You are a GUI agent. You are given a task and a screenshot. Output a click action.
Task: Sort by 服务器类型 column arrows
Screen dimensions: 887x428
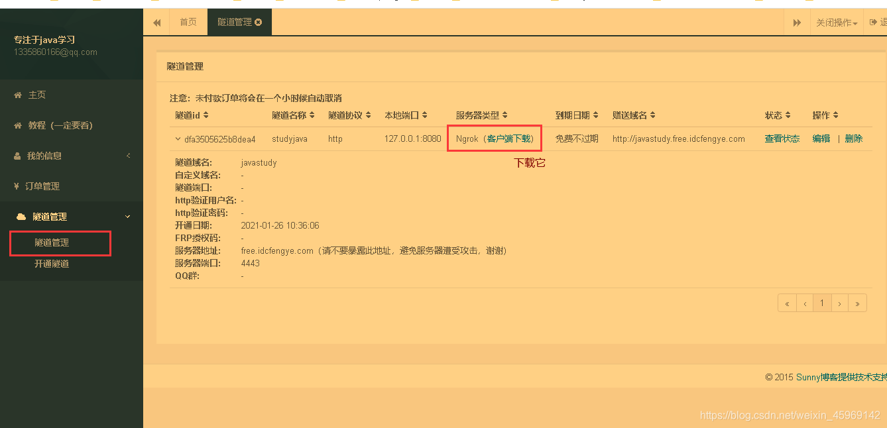505,115
